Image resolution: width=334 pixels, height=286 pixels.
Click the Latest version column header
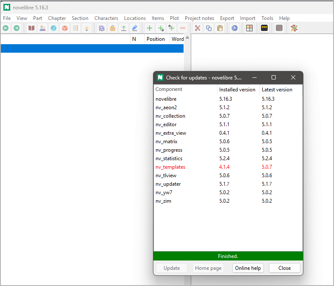(281, 89)
